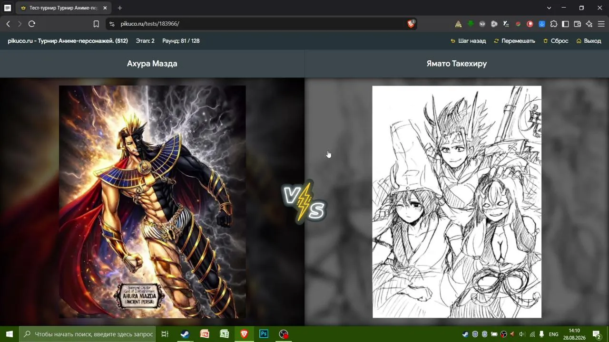Screen dimensions: 609x342
Task: Choose Ахура Мазда by its name header
Action: pyautogui.click(x=152, y=64)
